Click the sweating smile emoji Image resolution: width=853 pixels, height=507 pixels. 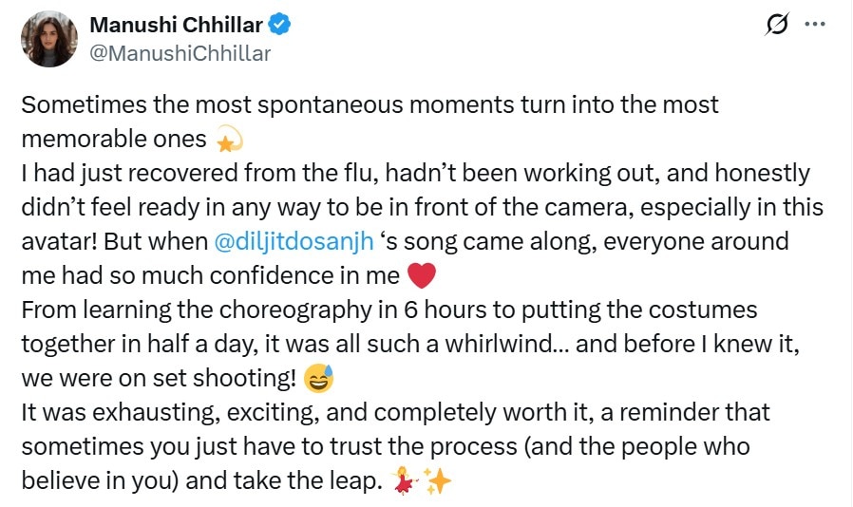(320, 380)
